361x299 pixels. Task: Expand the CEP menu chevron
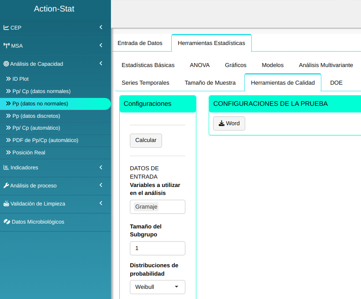click(x=101, y=27)
